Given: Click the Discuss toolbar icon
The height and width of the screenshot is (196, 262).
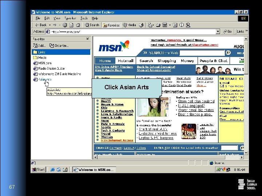Looking at the screenshot, I should pos(175,25).
